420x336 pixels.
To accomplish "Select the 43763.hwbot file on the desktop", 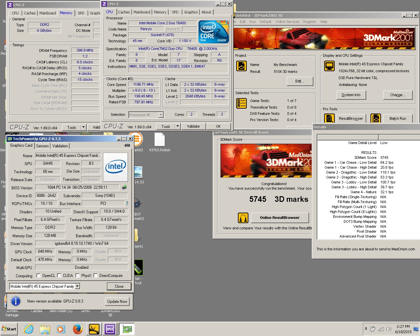I will point(159,142).
